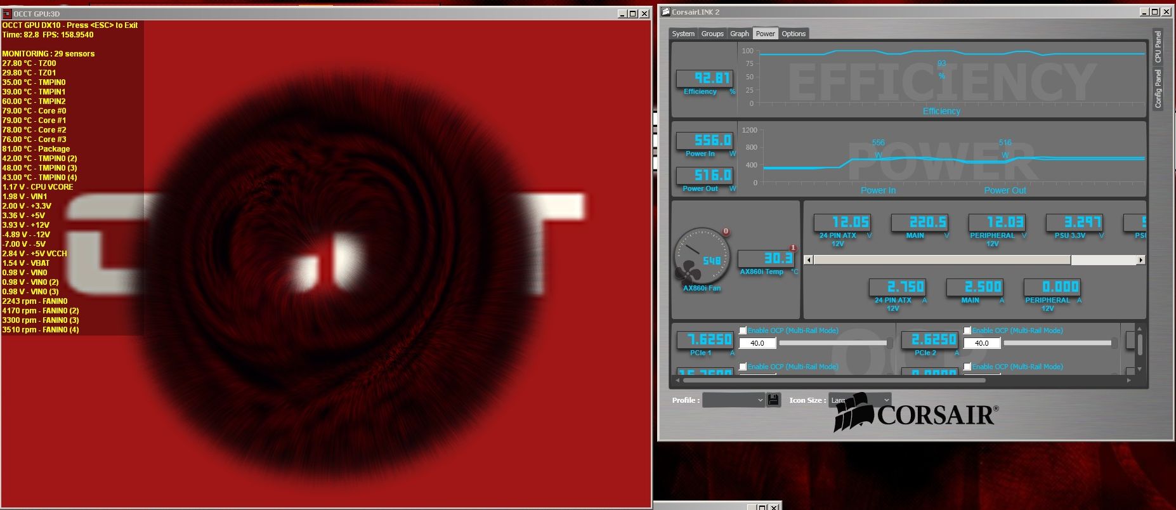1176x510 pixels.
Task: Open the Profile dropdown
Action: 733,400
